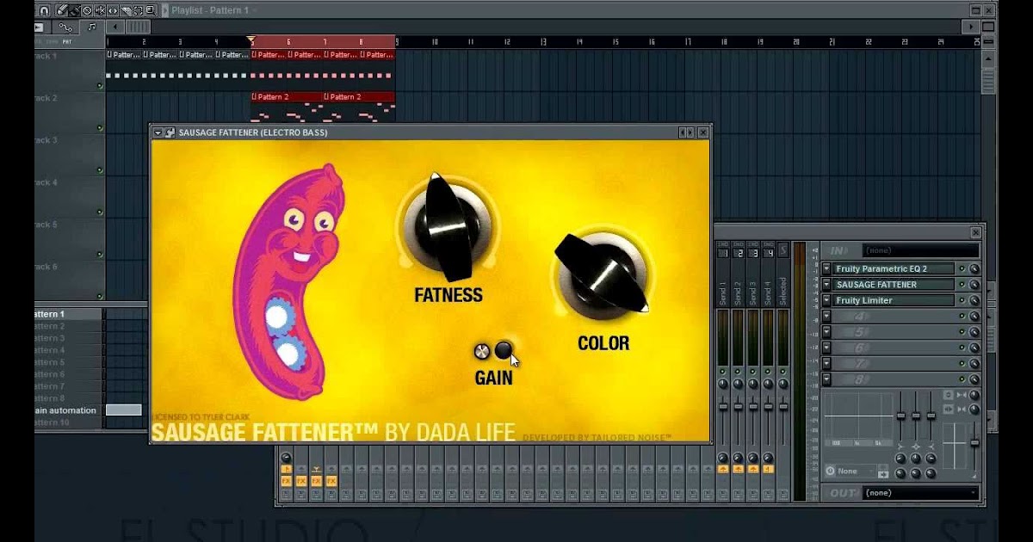Select Pattern 1 in the pattern list
This screenshot has width=1033, height=542.
69,314
